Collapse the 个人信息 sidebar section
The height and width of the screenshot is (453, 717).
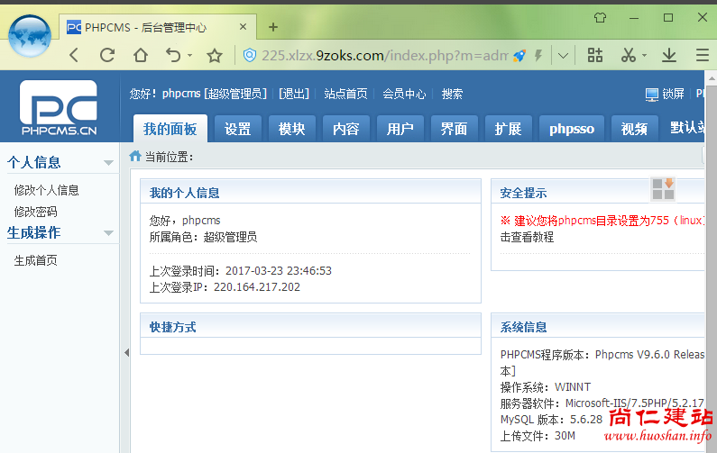tap(108, 163)
